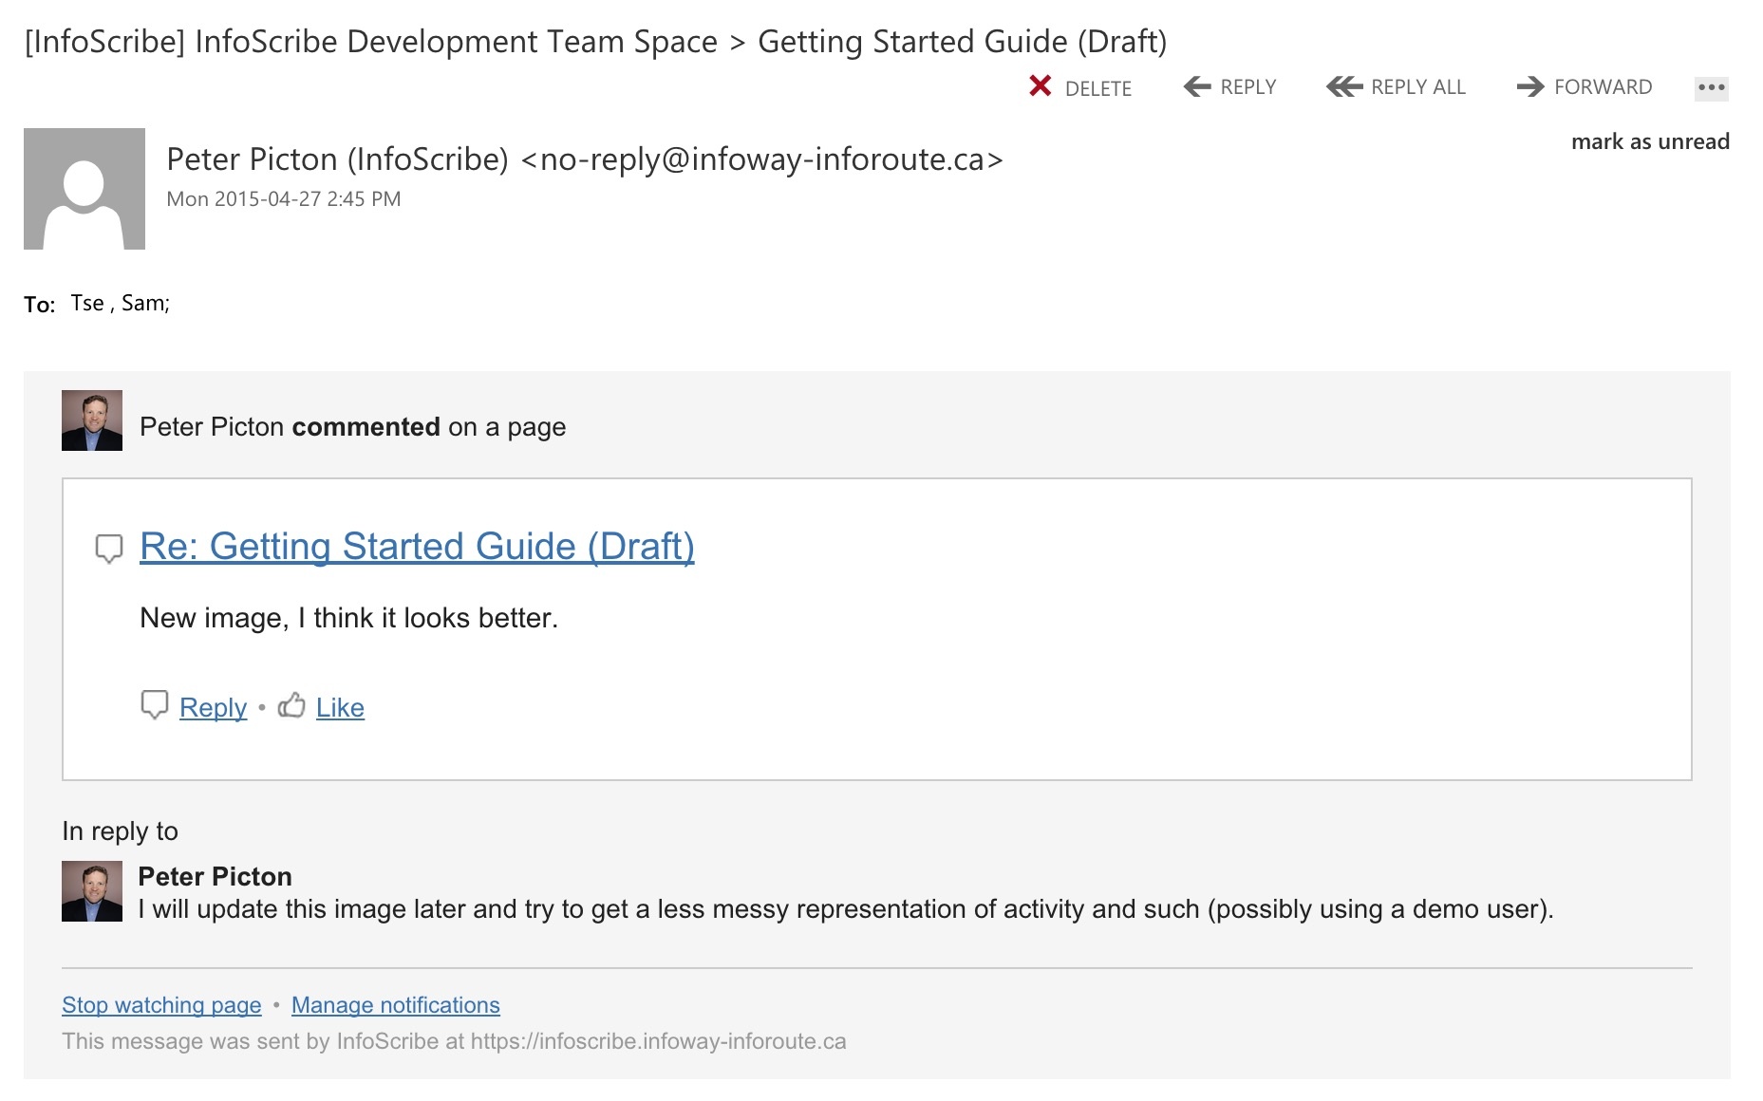The image size is (1763, 1101).
Task: Choose FORWARD in the message toolbar
Action: click(x=1604, y=87)
